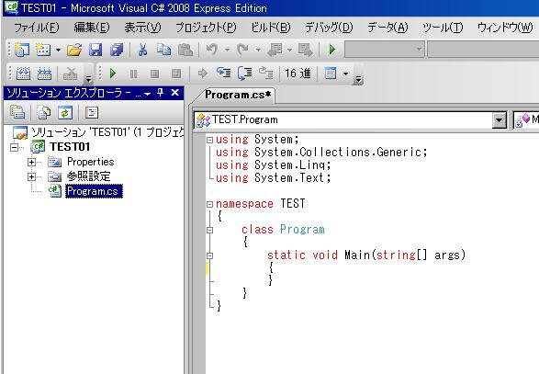Select the Program.cs editor tab
Viewport: 539px width, 374px height.
[238, 95]
